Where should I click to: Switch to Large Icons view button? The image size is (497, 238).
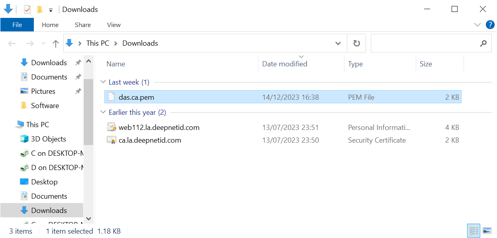487,231
